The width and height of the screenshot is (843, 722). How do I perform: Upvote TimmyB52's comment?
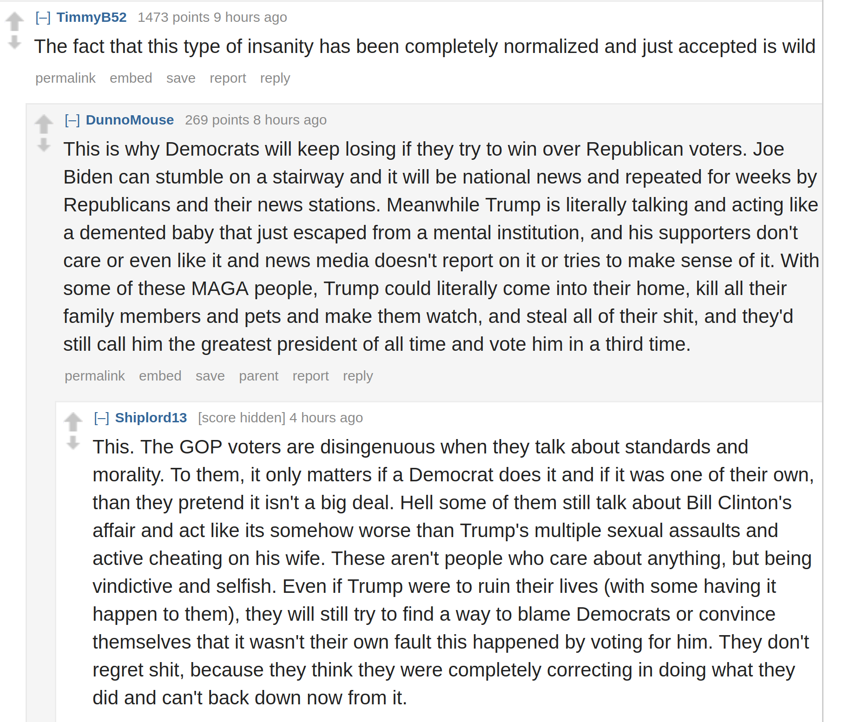coord(14,21)
